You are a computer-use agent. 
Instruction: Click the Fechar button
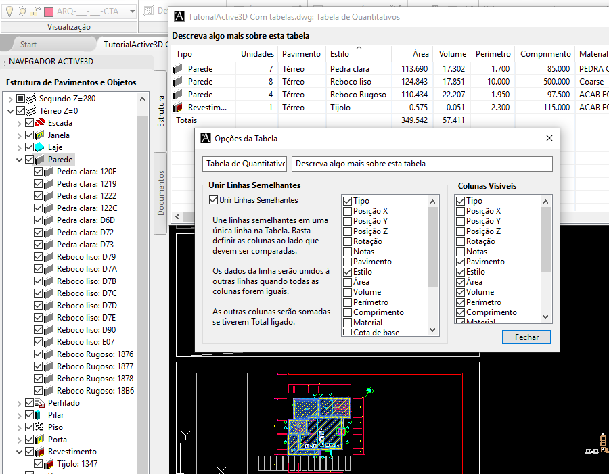(526, 337)
